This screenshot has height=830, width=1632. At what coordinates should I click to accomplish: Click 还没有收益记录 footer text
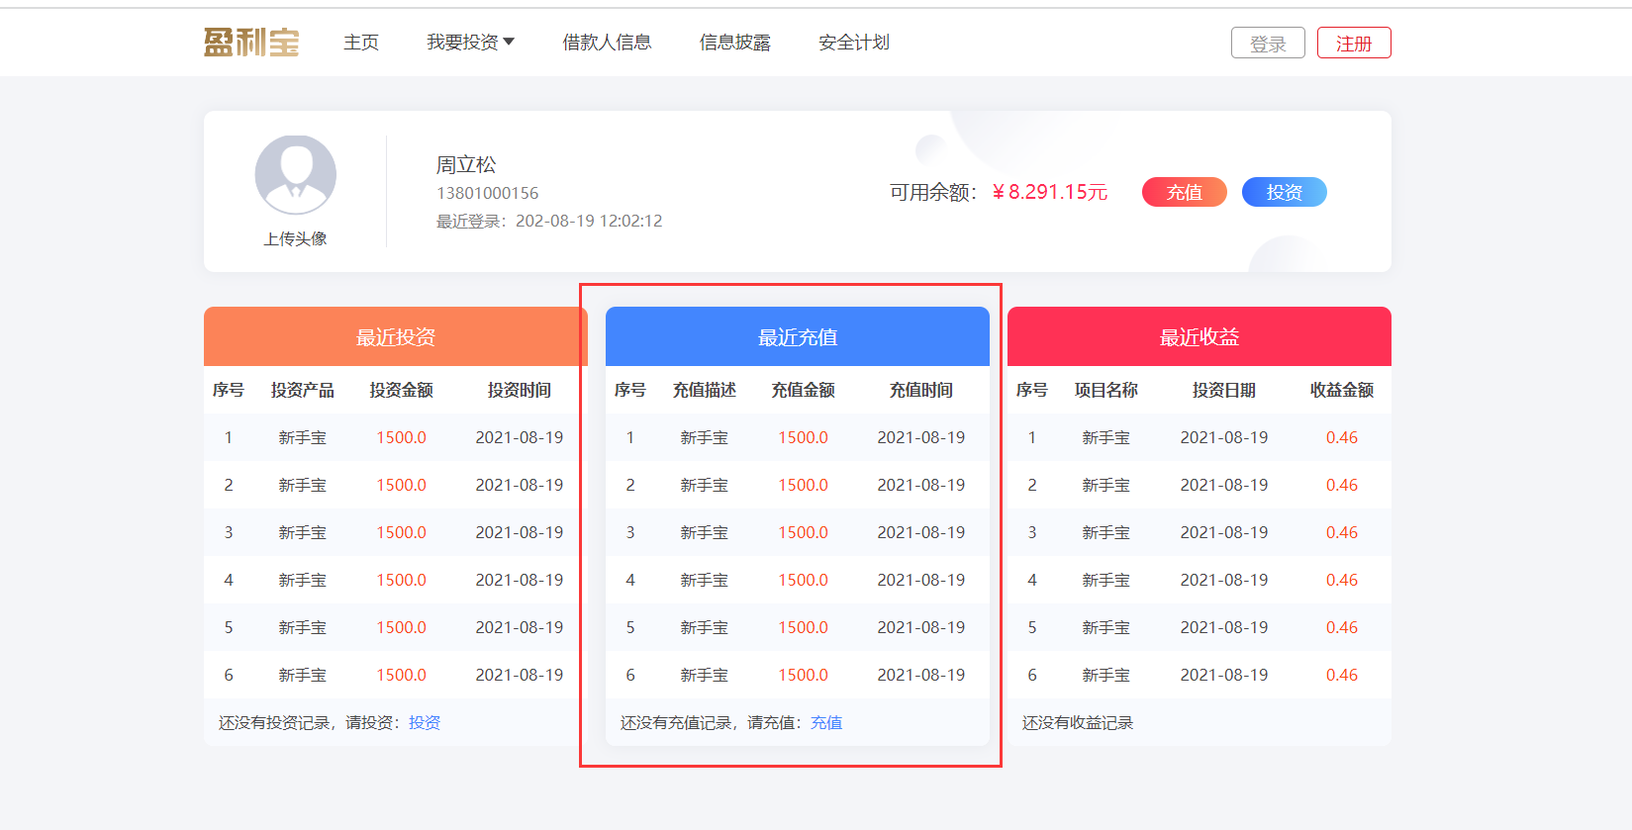tap(1078, 723)
